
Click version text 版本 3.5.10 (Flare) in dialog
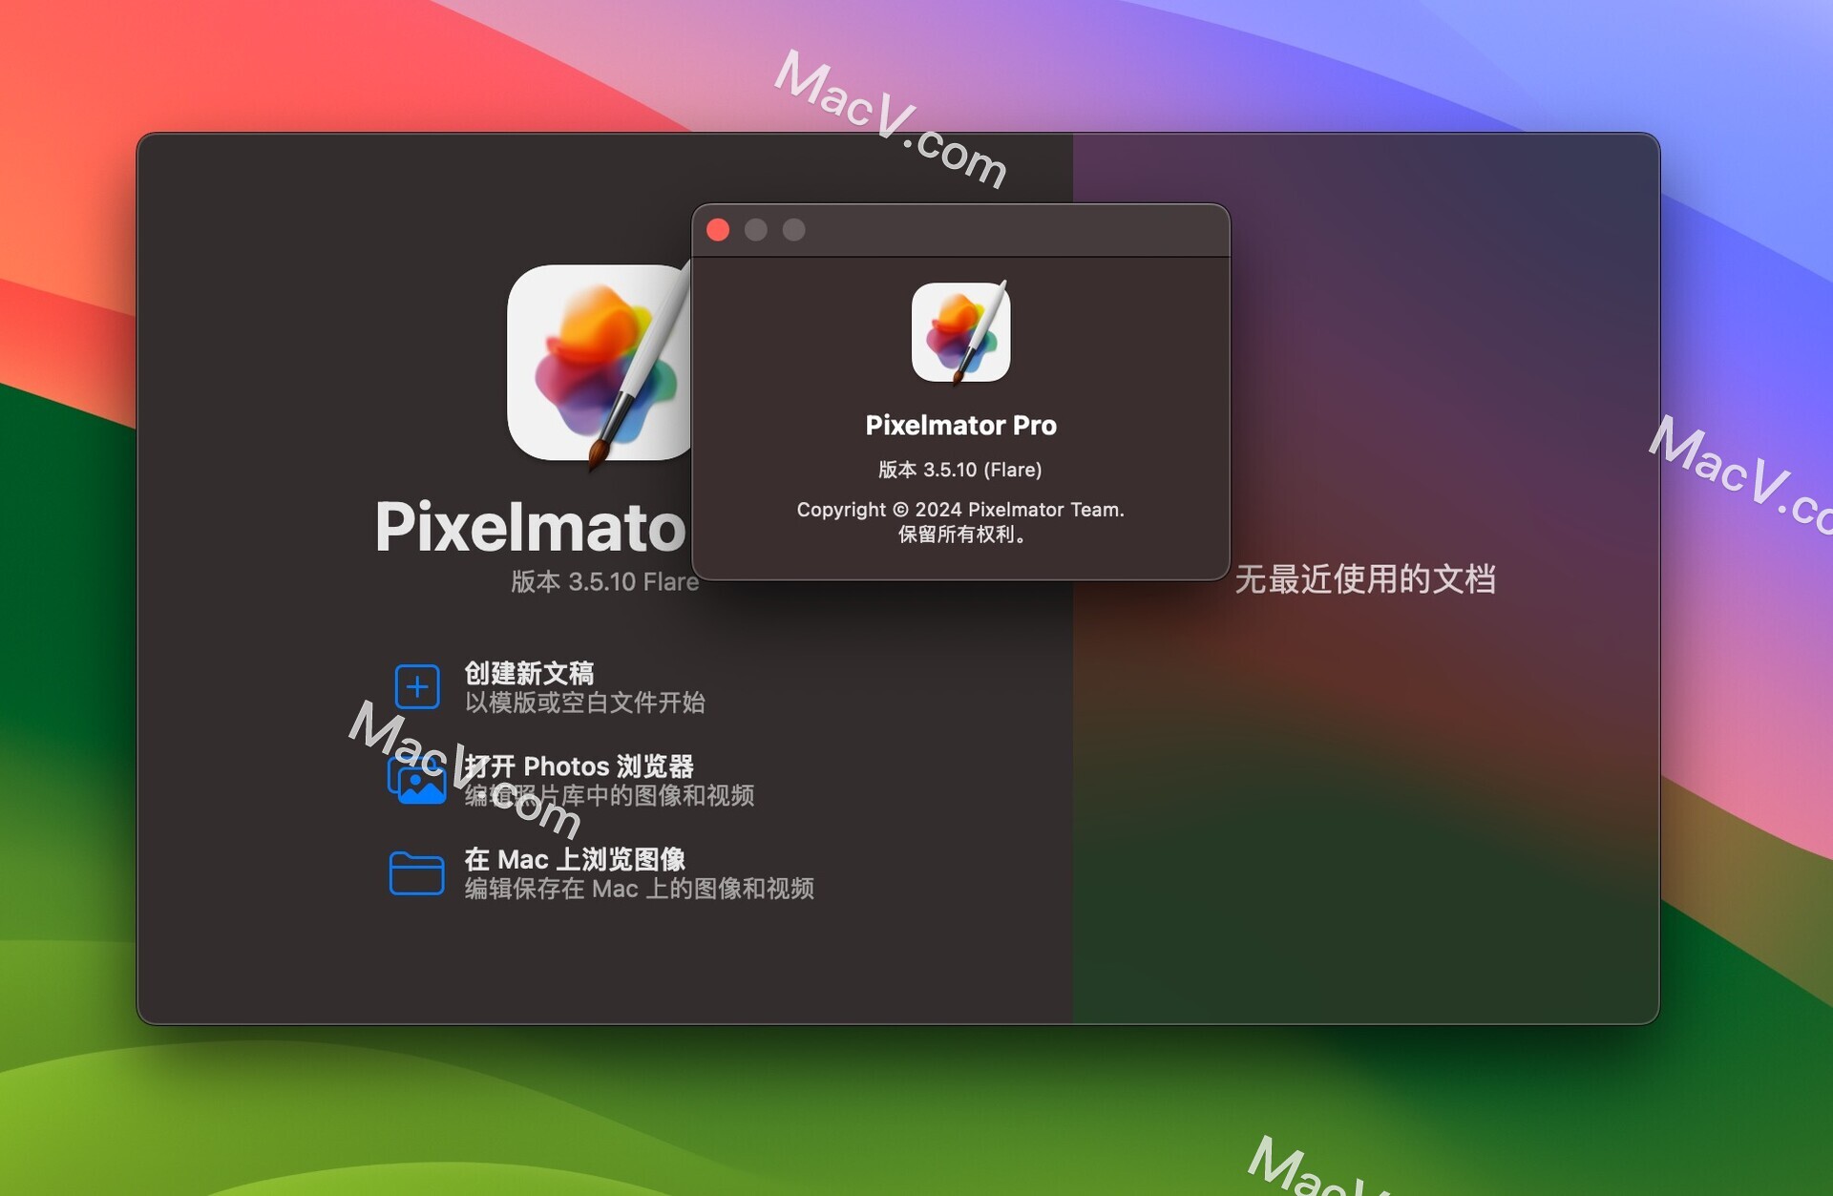(960, 470)
